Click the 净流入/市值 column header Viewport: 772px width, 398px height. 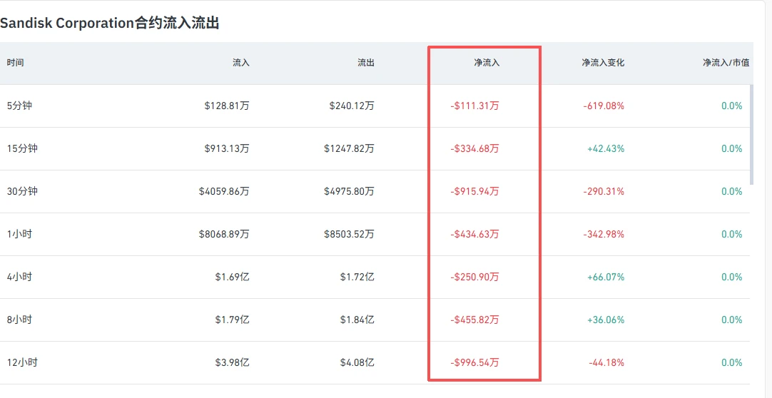726,63
